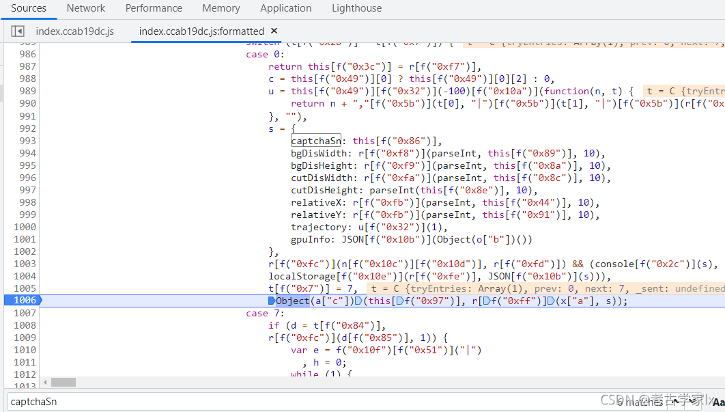
Task: Click the bgDisWidth property name
Action: [319, 153]
